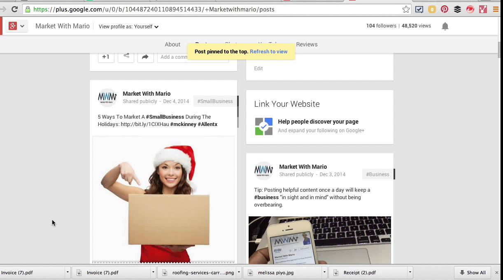Switch to the Reviews tab

tap(307, 44)
